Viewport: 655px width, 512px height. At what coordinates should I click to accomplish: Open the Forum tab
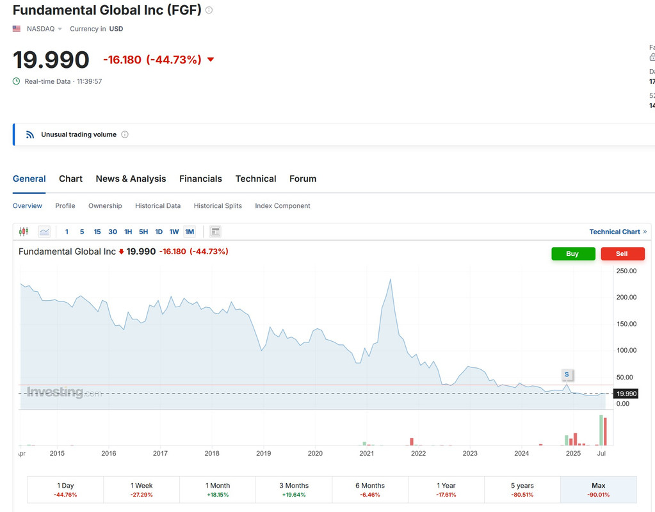[x=303, y=179]
